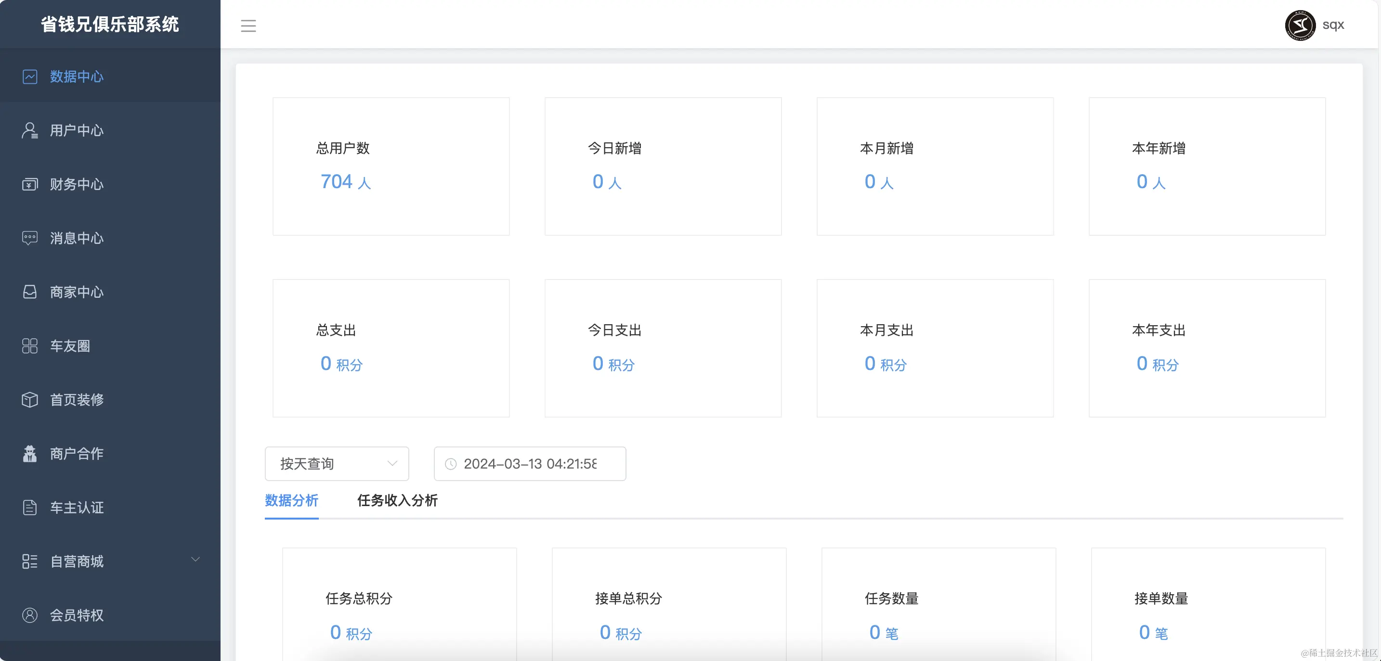Screen dimensions: 1381x661
Task: Click the 商家中心 inbox icon
Action: pos(30,292)
